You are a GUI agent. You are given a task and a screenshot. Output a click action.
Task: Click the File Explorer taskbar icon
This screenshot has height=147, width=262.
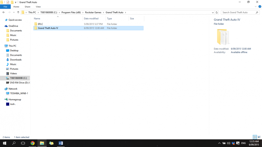point(42,143)
